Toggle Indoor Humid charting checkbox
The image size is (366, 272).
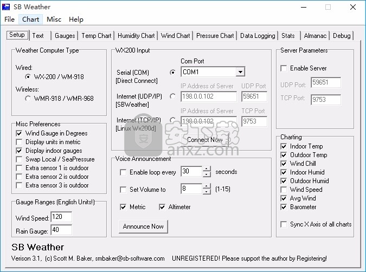[284, 172]
